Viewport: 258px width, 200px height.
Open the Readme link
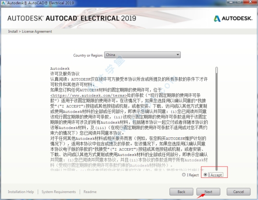(90, 191)
